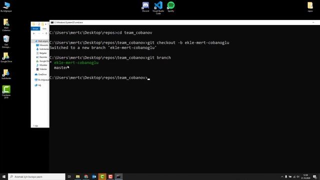Open Outlook from the taskbar
The width and height of the screenshot is (320, 180).
click(94, 176)
